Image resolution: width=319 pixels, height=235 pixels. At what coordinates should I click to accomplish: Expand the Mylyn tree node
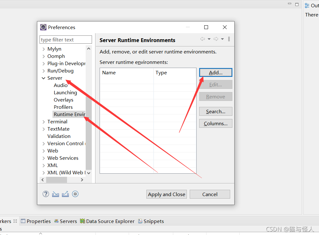click(44, 49)
